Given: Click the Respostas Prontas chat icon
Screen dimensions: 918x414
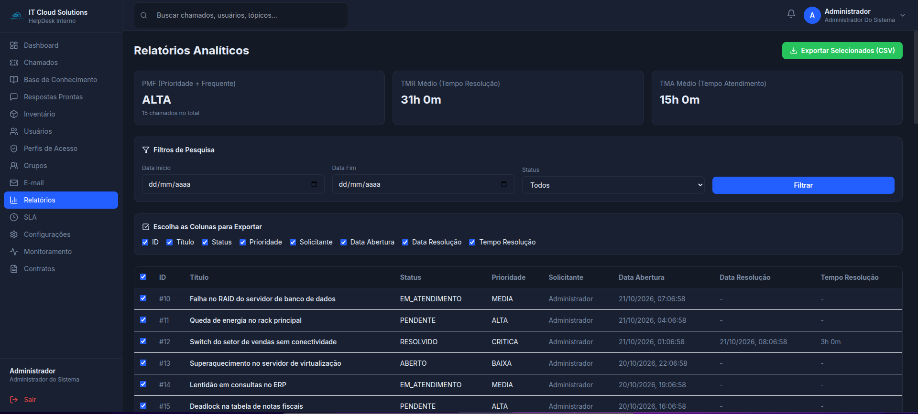Looking at the screenshot, I should tap(14, 97).
